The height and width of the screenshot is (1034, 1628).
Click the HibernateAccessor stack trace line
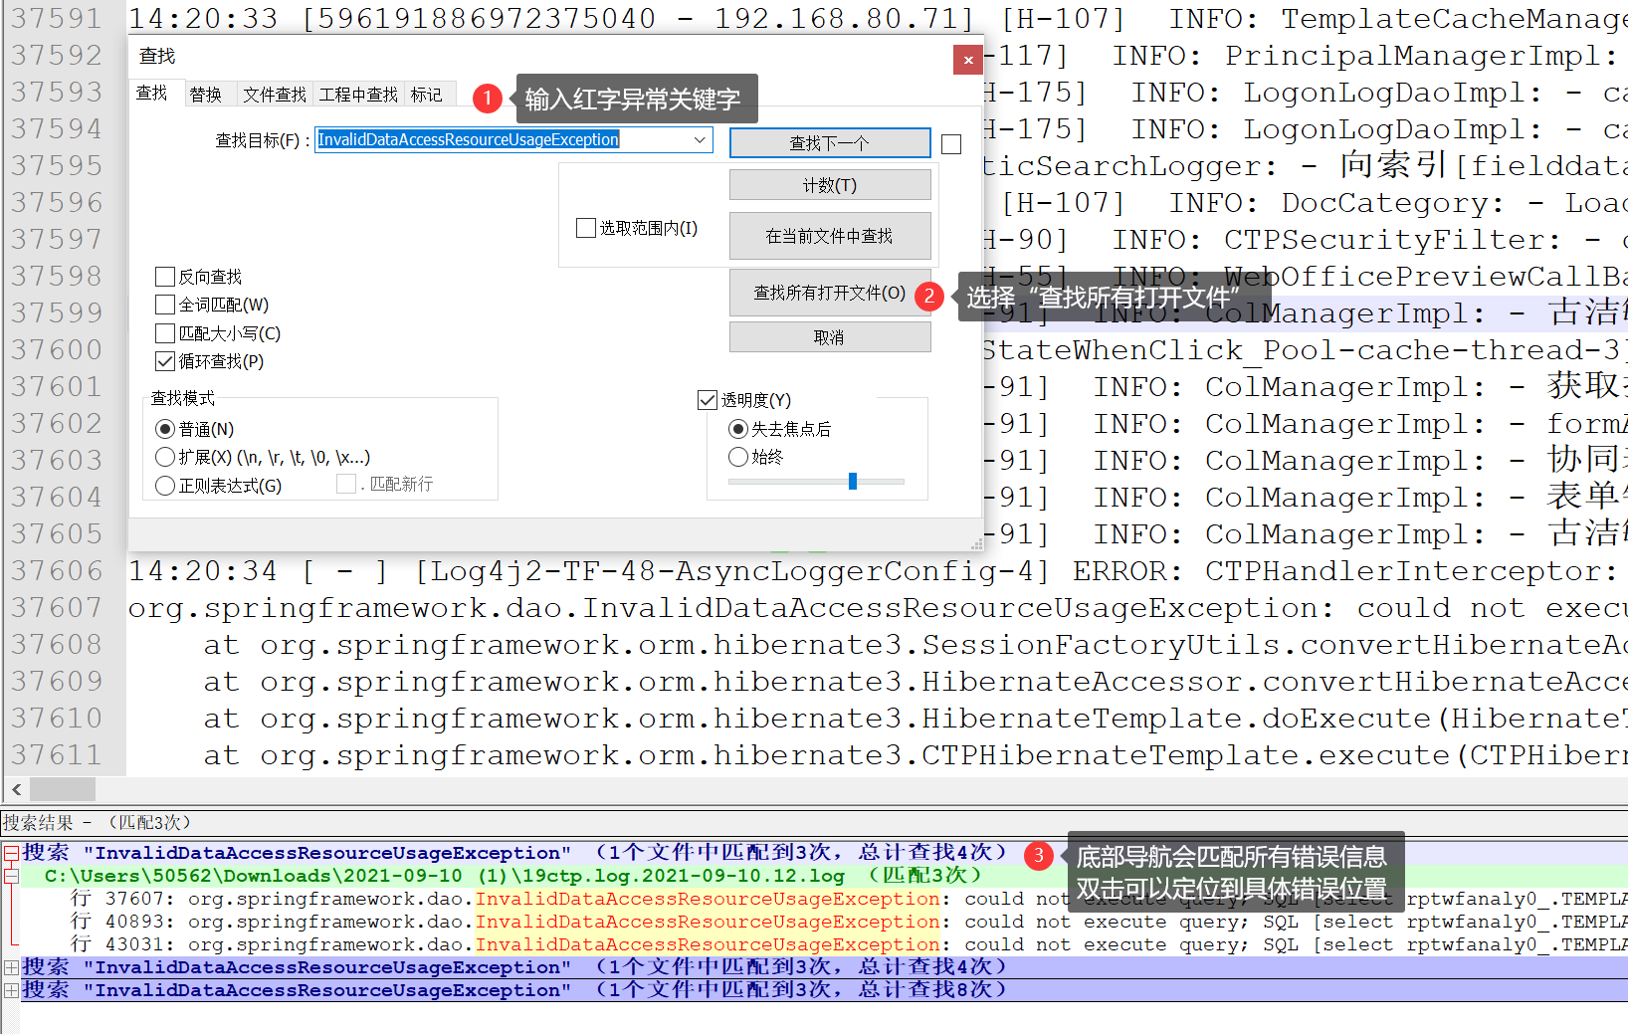[x=916, y=682]
